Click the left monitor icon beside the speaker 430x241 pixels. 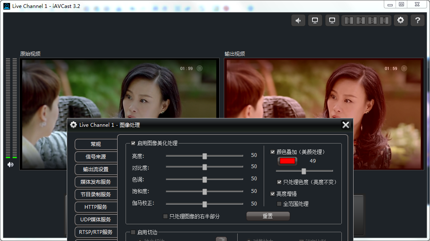[315, 21]
